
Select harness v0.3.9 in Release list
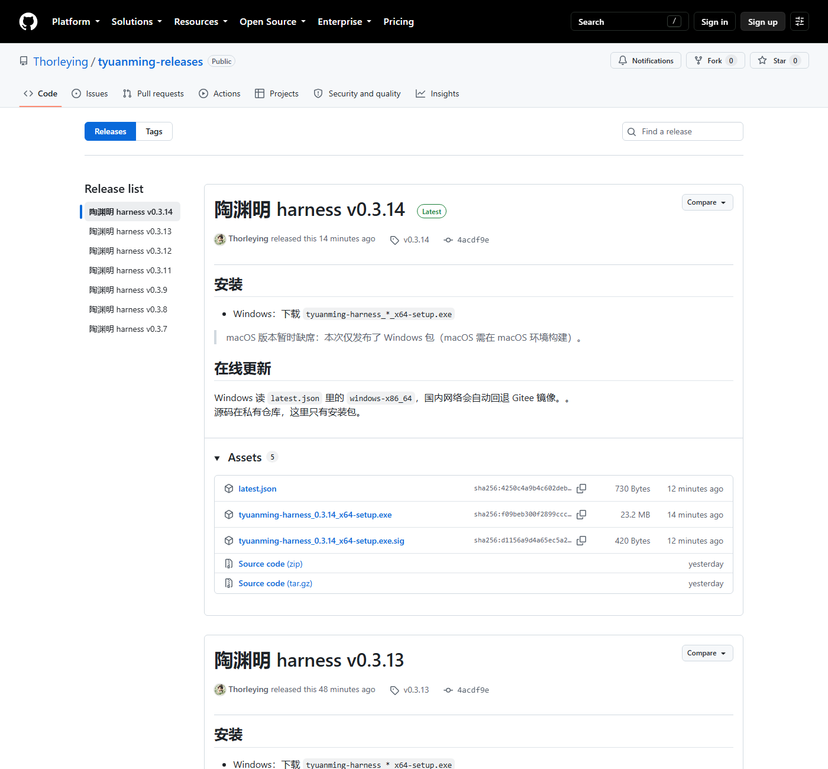point(128,290)
